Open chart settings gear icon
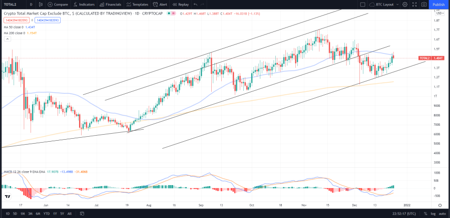This screenshot has height=218, width=450. click(405, 4)
